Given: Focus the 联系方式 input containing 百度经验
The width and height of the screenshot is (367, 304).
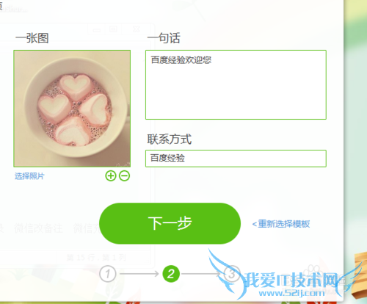Looking at the screenshot, I should pyautogui.click(x=236, y=159).
